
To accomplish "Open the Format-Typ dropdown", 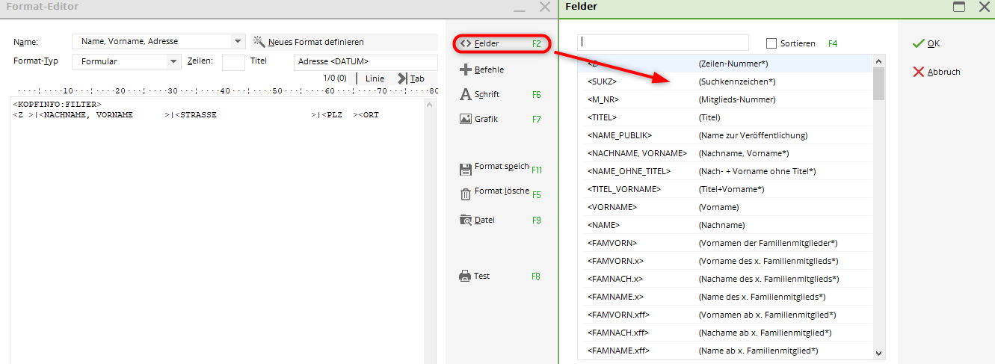I will (173, 61).
